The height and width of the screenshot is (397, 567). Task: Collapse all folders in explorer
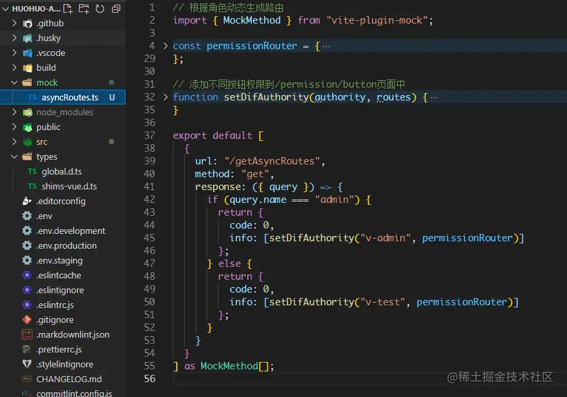[115, 9]
